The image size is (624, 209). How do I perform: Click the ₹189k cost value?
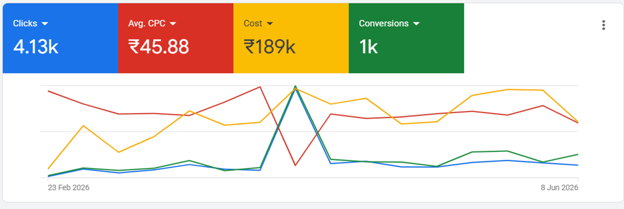270,47
